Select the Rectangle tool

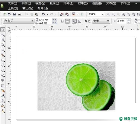point(3,60)
